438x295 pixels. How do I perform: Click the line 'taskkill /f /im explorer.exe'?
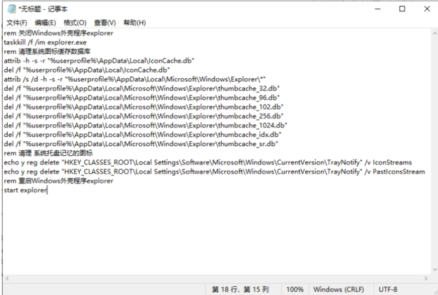pyautogui.click(x=45, y=42)
